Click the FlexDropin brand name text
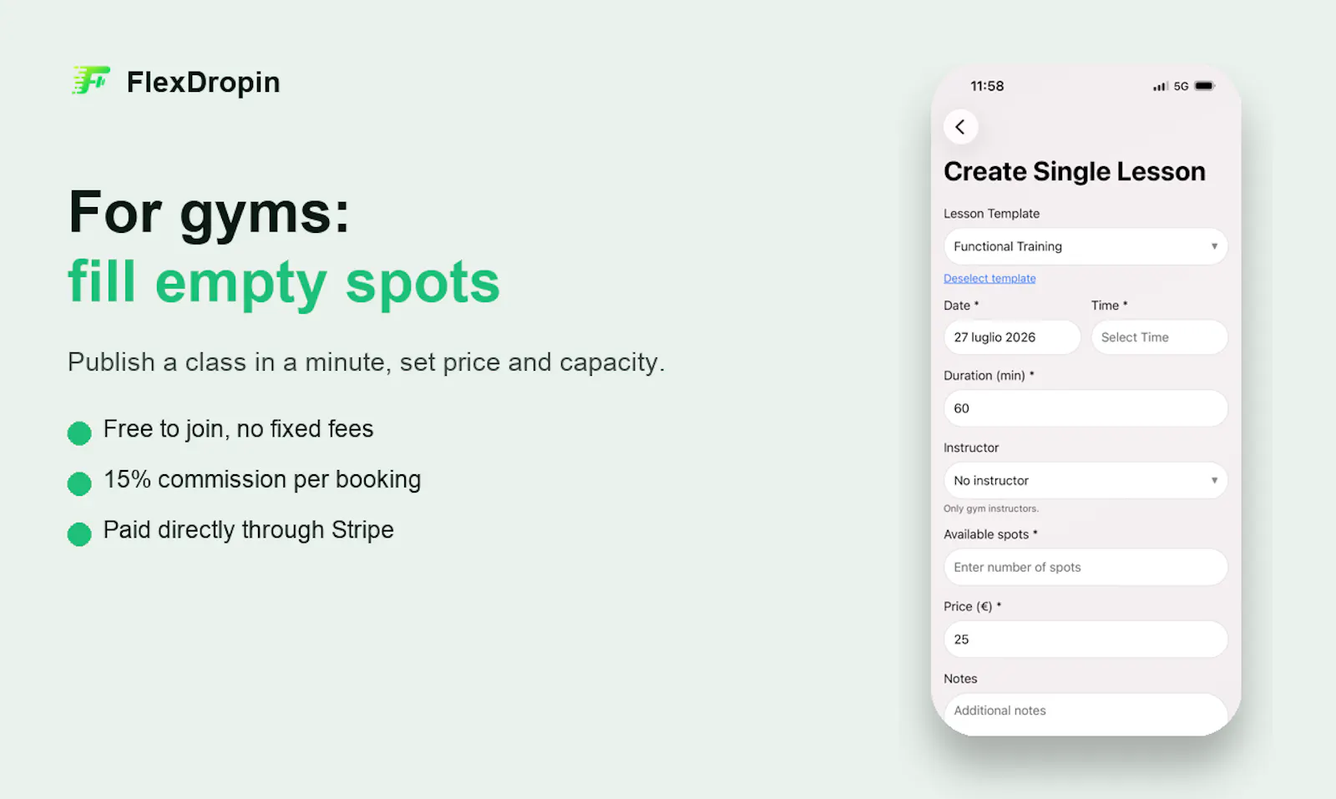The width and height of the screenshot is (1336, 799). click(203, 82)
